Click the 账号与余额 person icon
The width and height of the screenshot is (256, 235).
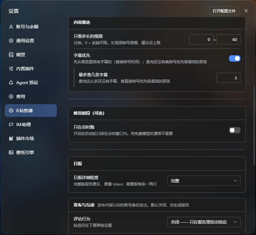pos(11,27)
